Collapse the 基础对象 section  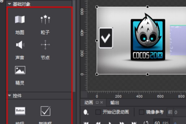tap(9, 4)
